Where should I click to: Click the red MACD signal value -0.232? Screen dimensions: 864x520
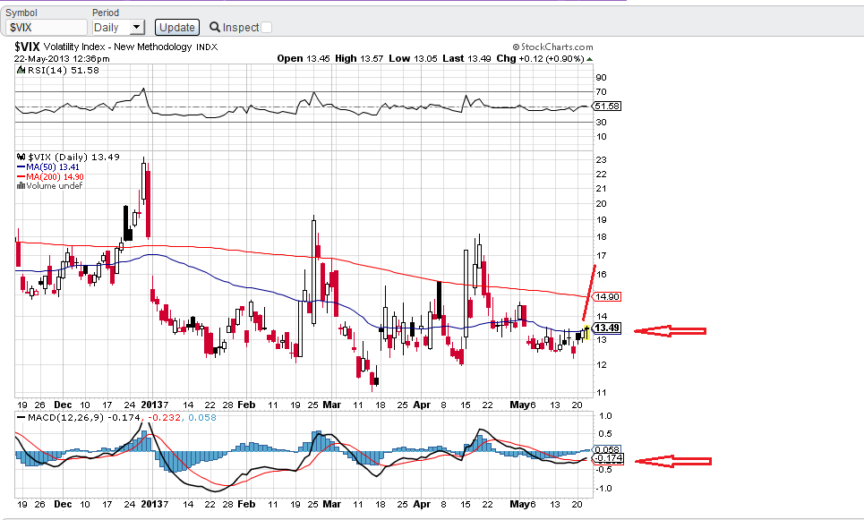[164, 418]
